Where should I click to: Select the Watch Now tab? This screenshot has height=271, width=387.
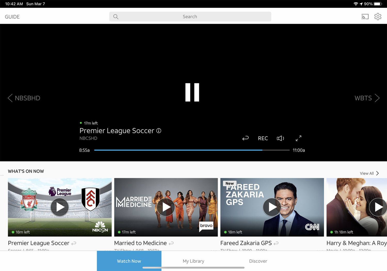click(129, 261)
